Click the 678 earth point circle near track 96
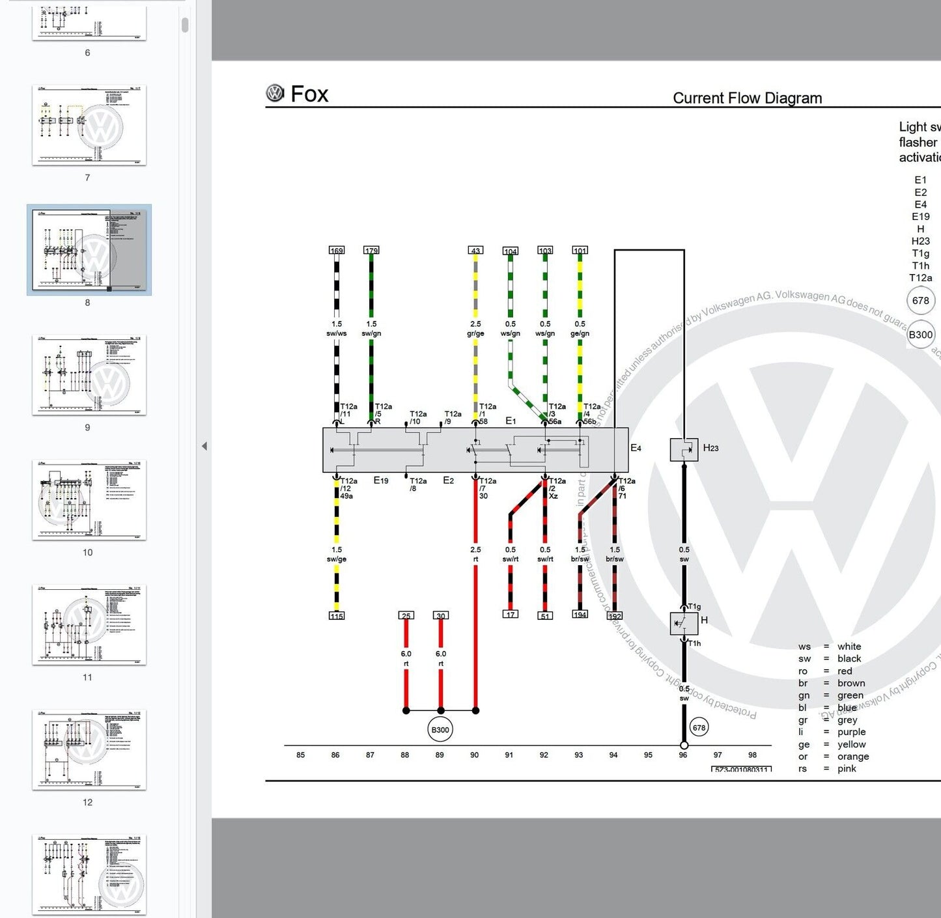Image resolution: width=941 pixels, height=918 pixels. point(699,728)
